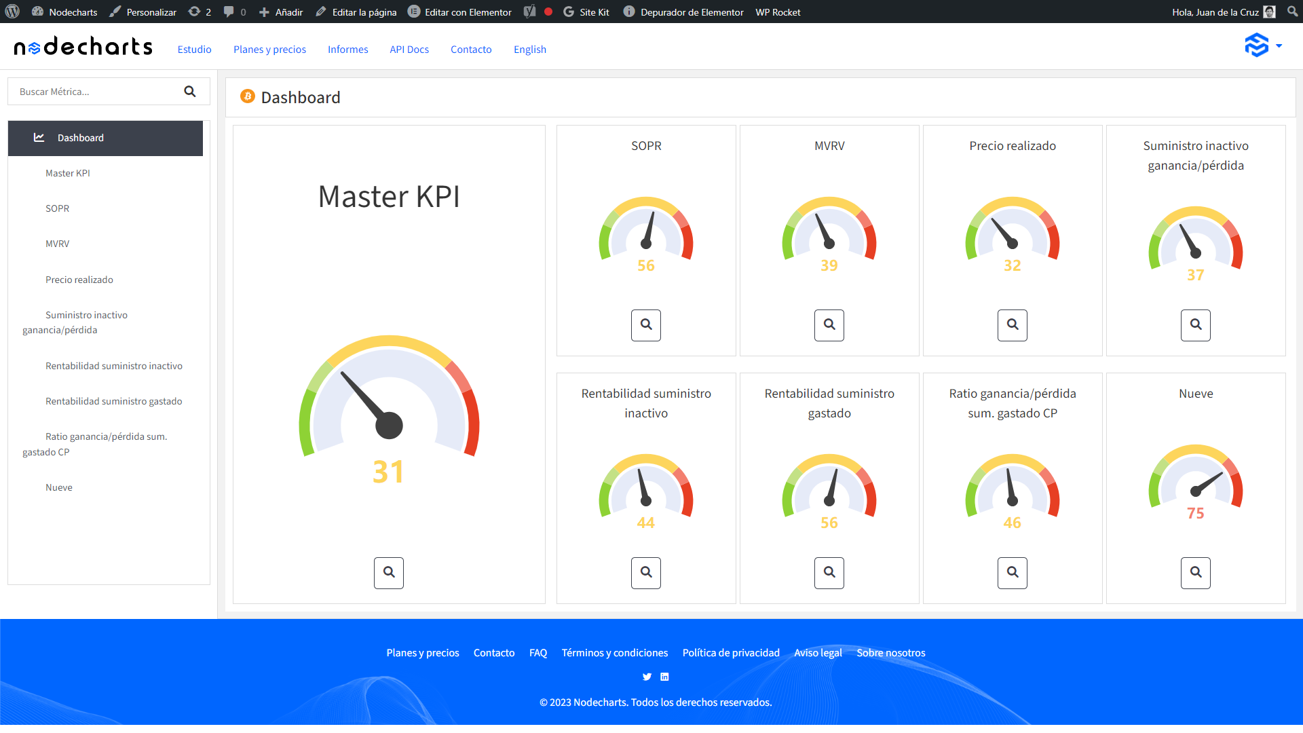Open the zoom icon on the Nueve gauge
This screenshot has width=1303, height=733.
(x=1195, y=573)
